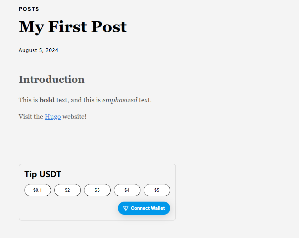Screen dimensions: 299x238
Task: Click the My First Post heading
Action: (73, 27)
